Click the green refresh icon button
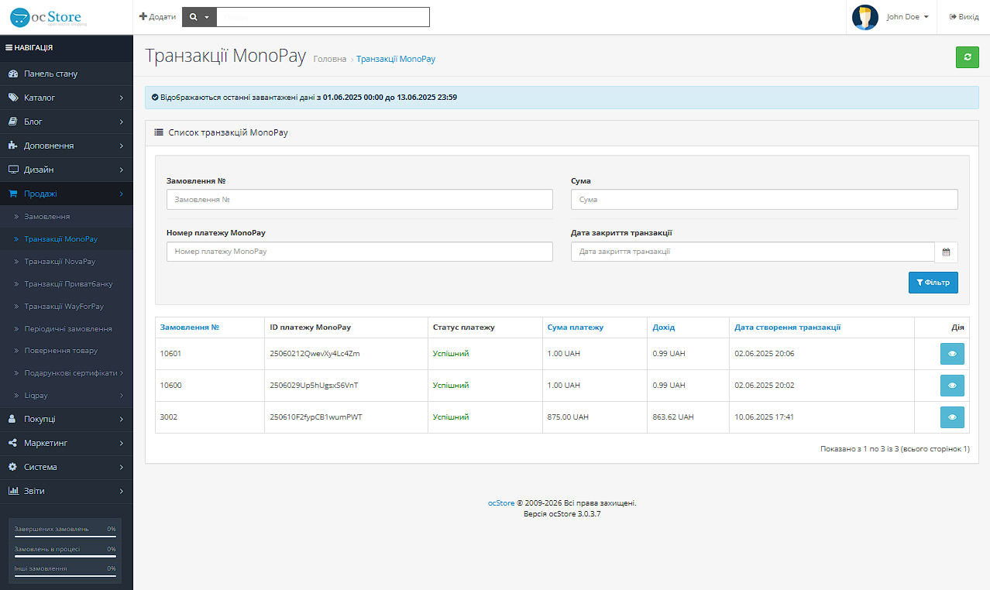 (967, 57)
